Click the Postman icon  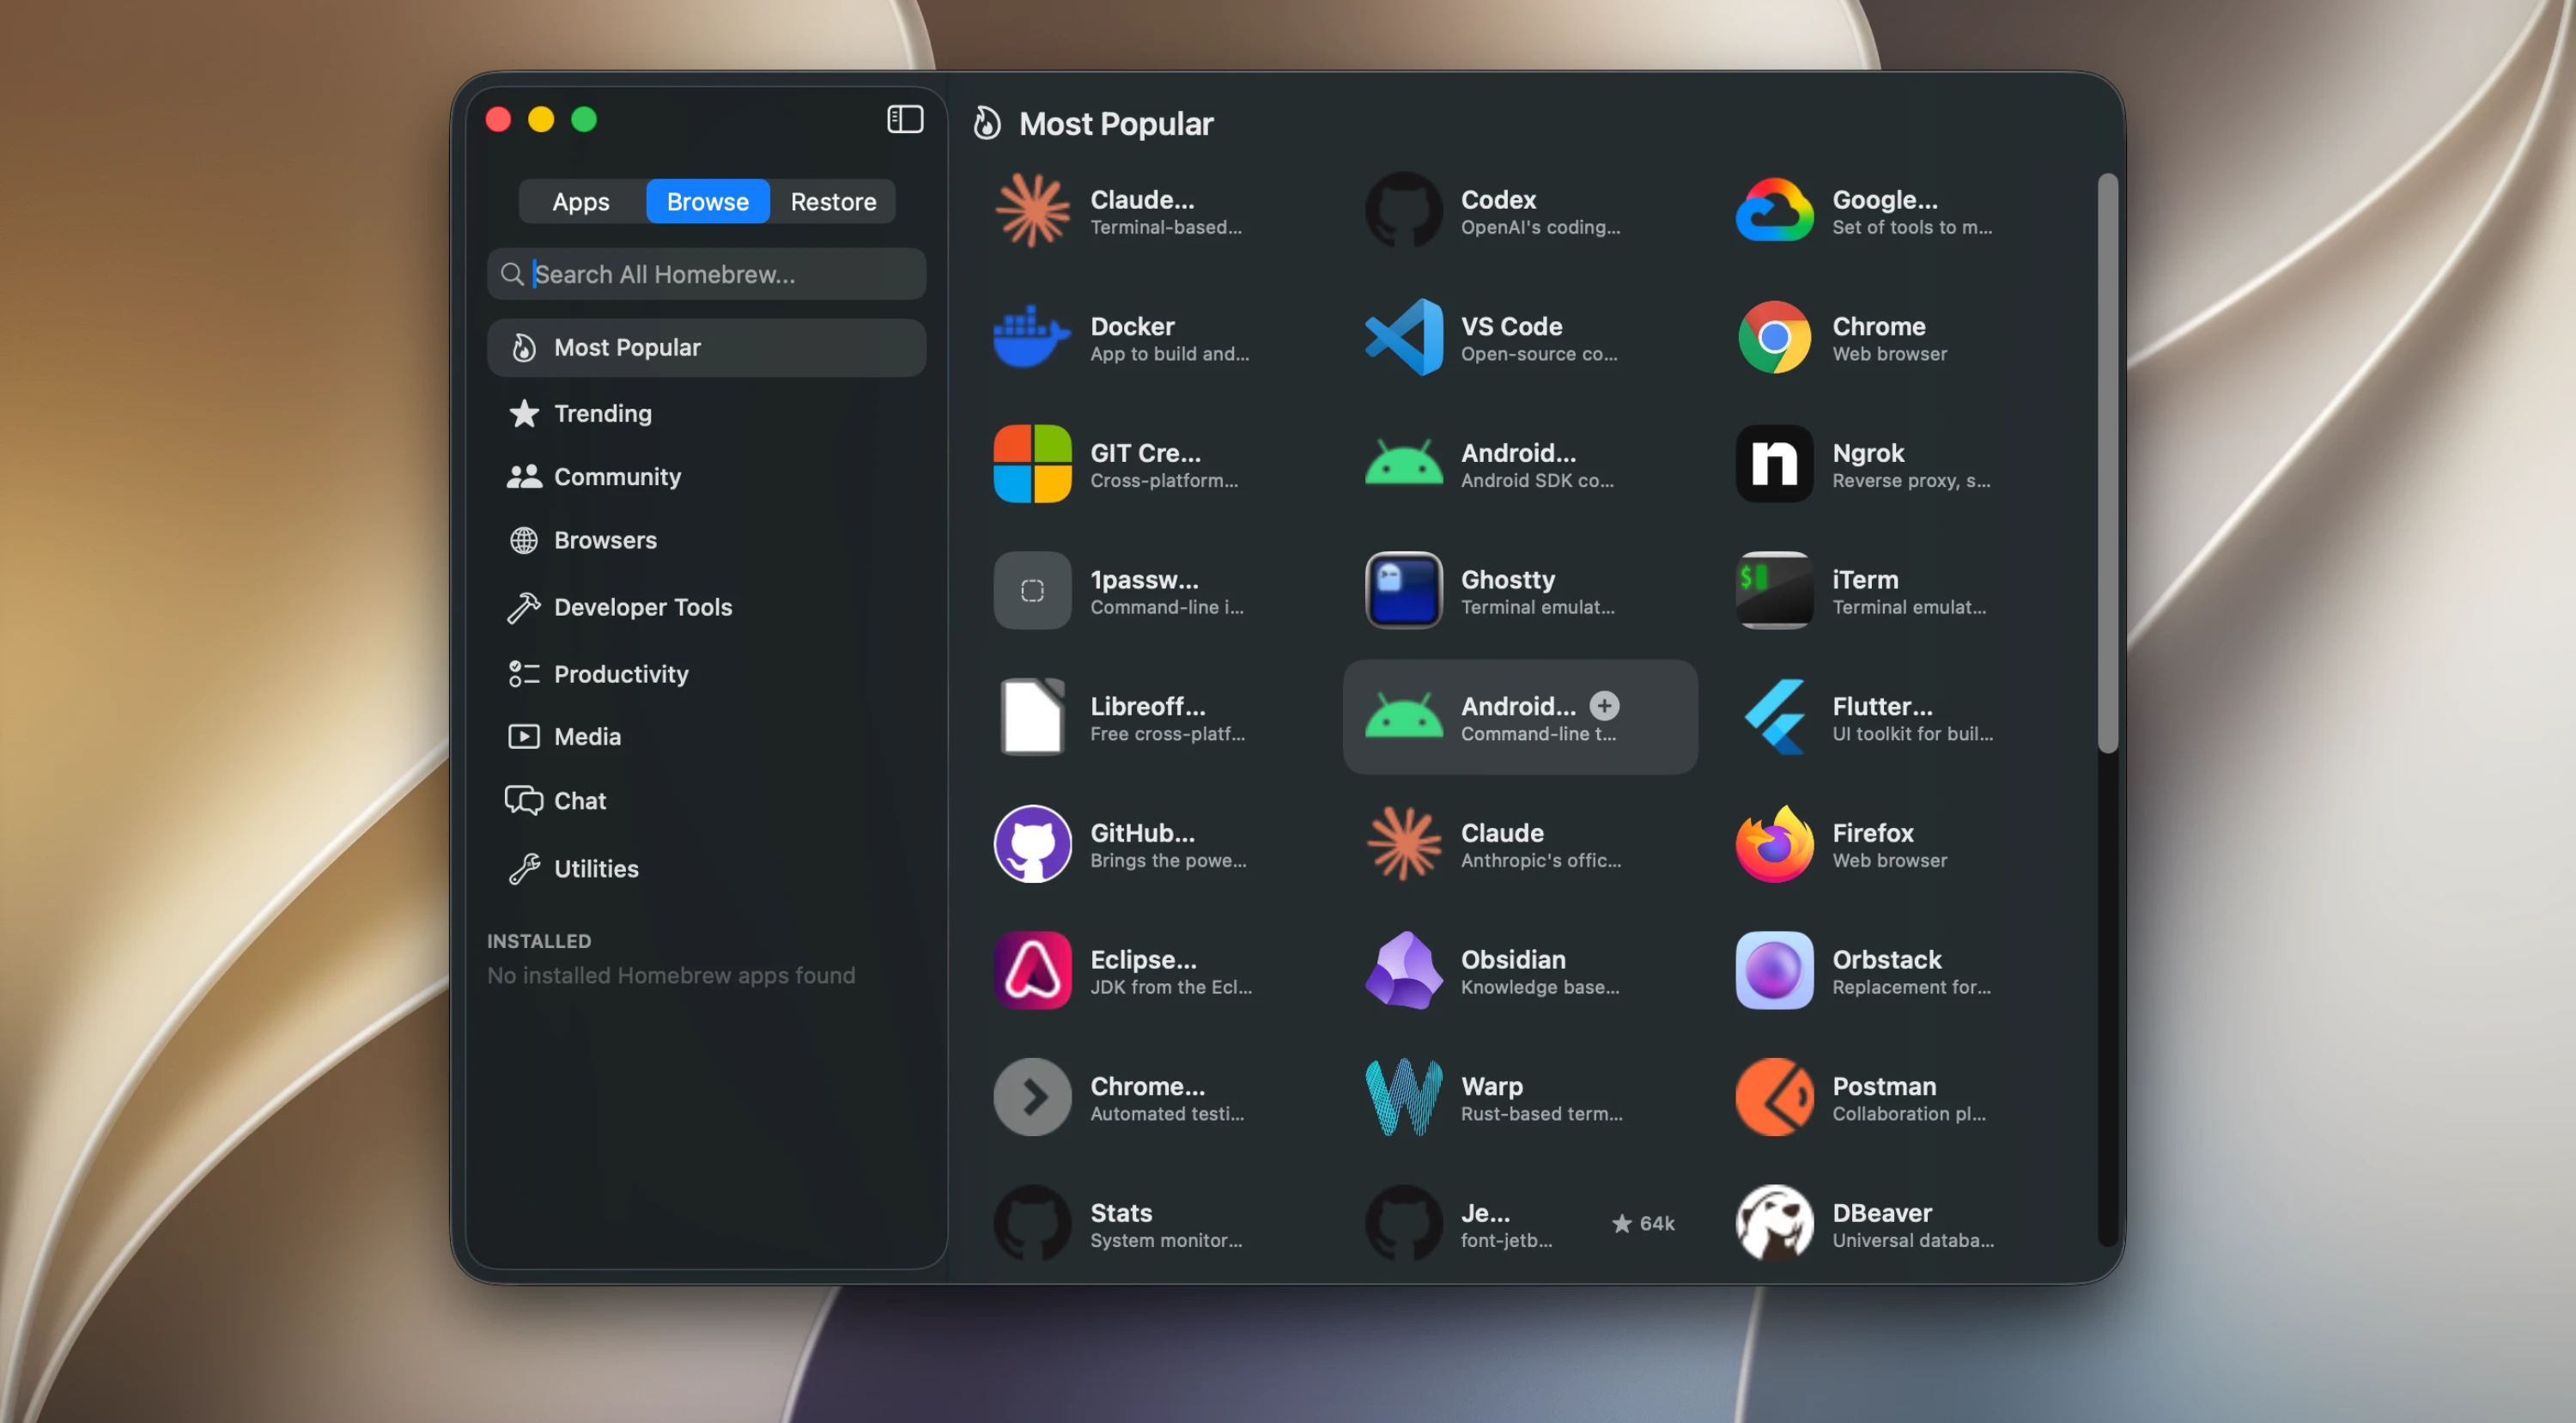[x=1774, y=1097]
